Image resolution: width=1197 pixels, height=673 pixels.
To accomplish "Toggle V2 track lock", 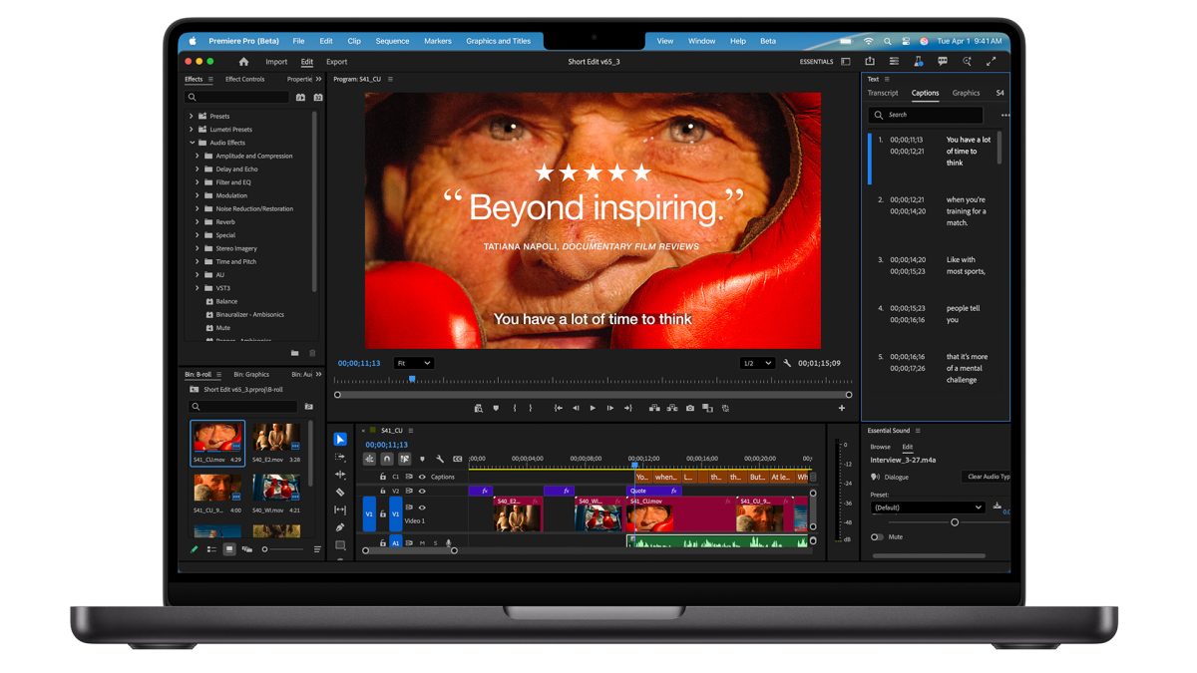I will 382,491.
